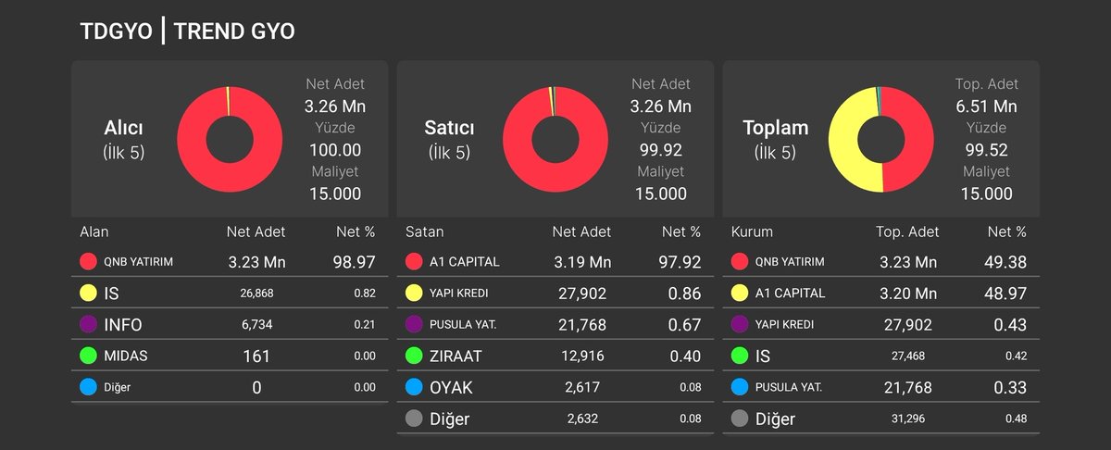Screen dimensions: 1111x450
Task: Click the 31,296 Top. Adet value
Action: [x=907, y=419]
